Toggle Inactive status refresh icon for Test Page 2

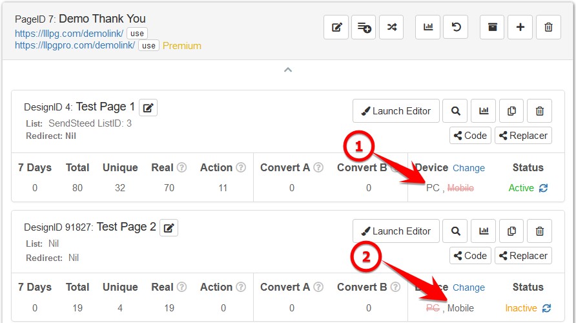click(x=546, y=308)
